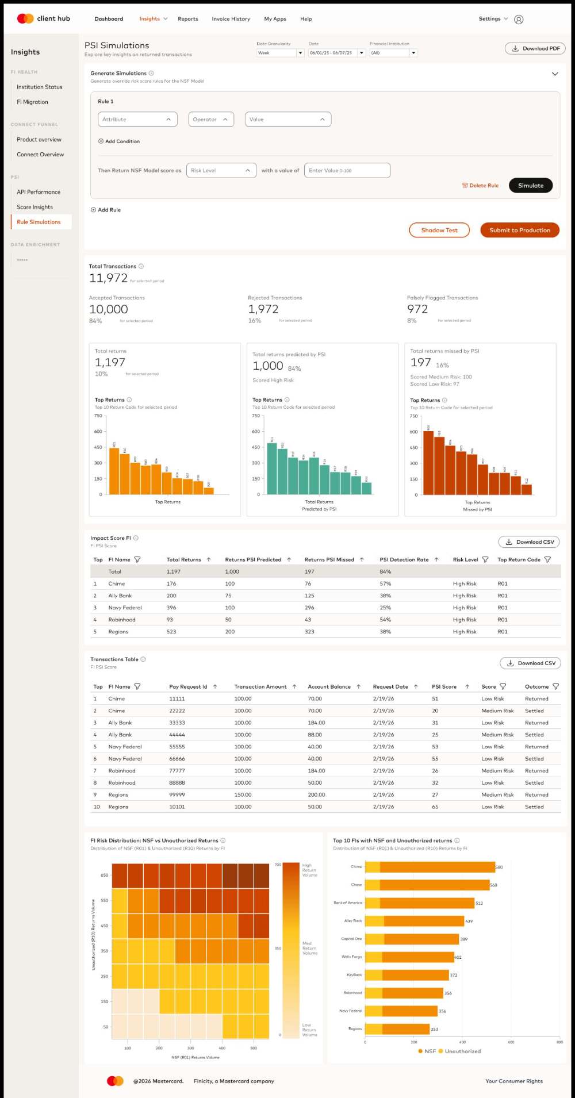Show info tooltip for Total Transactions
This screenshot has height=1098, width=575.
(x=141, y=266)
